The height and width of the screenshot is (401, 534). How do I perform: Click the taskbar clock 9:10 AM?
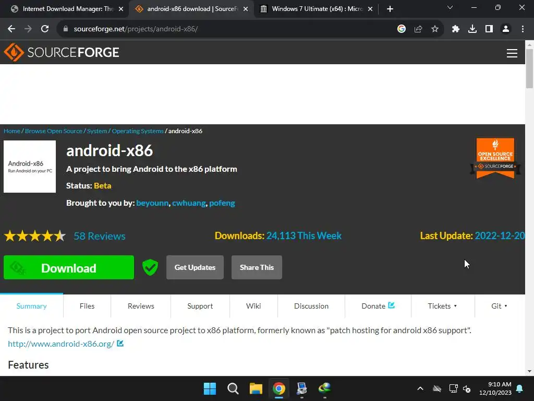tap(495, 388)
